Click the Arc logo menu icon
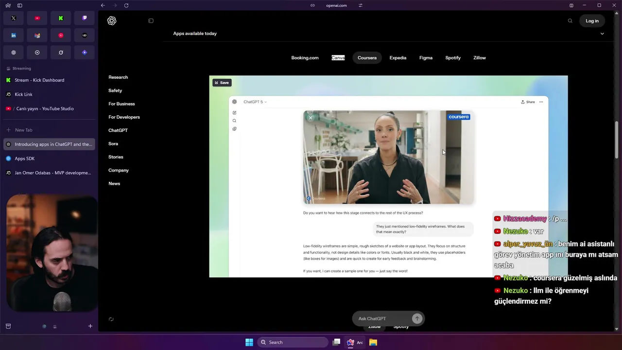 [8, 5]
